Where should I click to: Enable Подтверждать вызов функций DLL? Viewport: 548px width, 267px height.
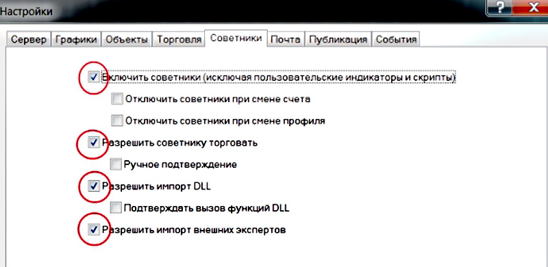pyautogui.click(x=116, y=208)
